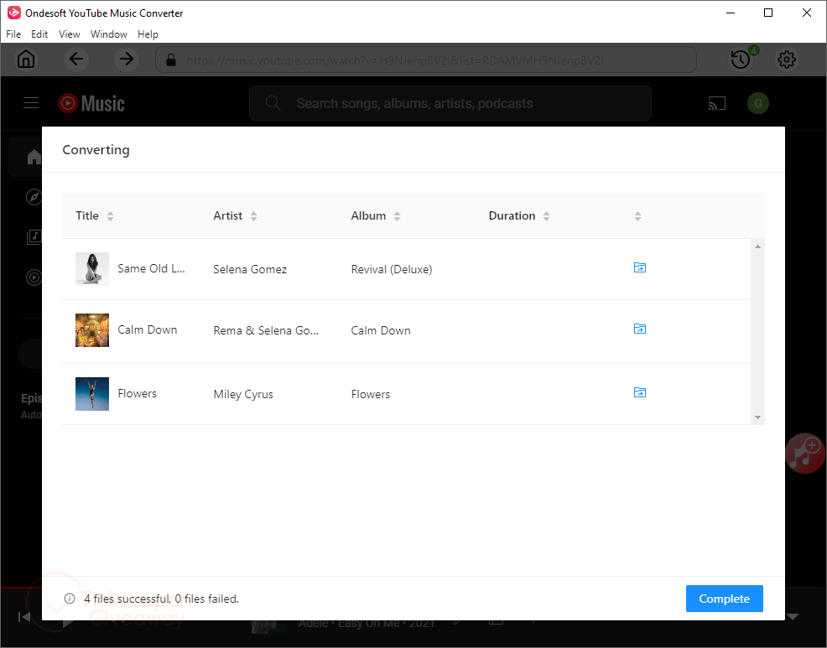Click the list scrollbar up arrow
Screen dimensions: 827x648
coord(758,246)
